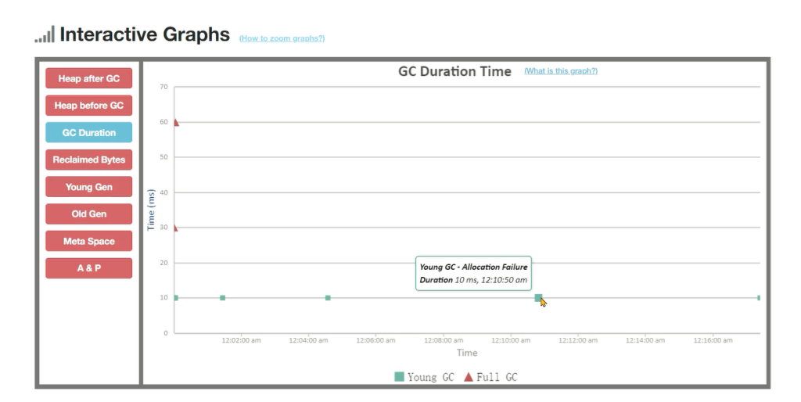Screen dimensions: 801x402
Task: Click the first Young GC square at chart start
Action: click(x=176, y=298)
